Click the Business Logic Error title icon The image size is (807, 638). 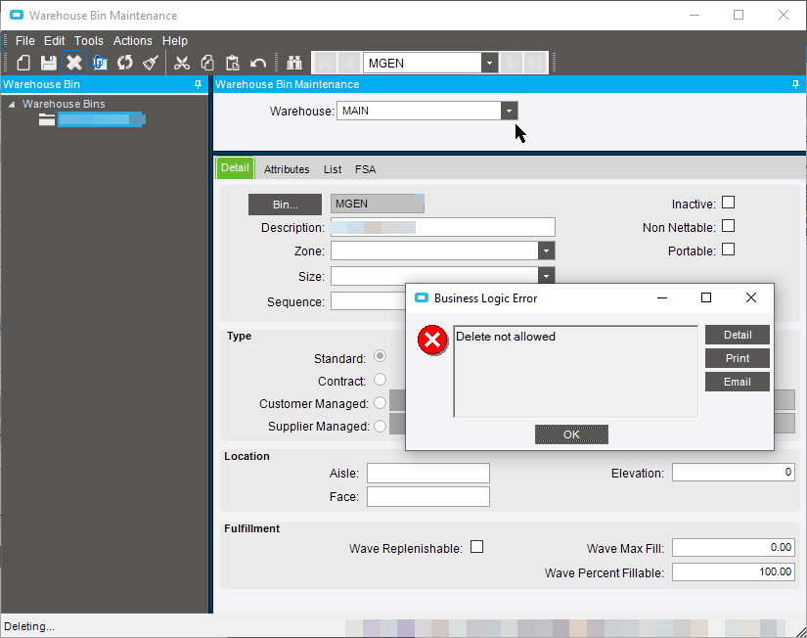[x=422, y=298]
